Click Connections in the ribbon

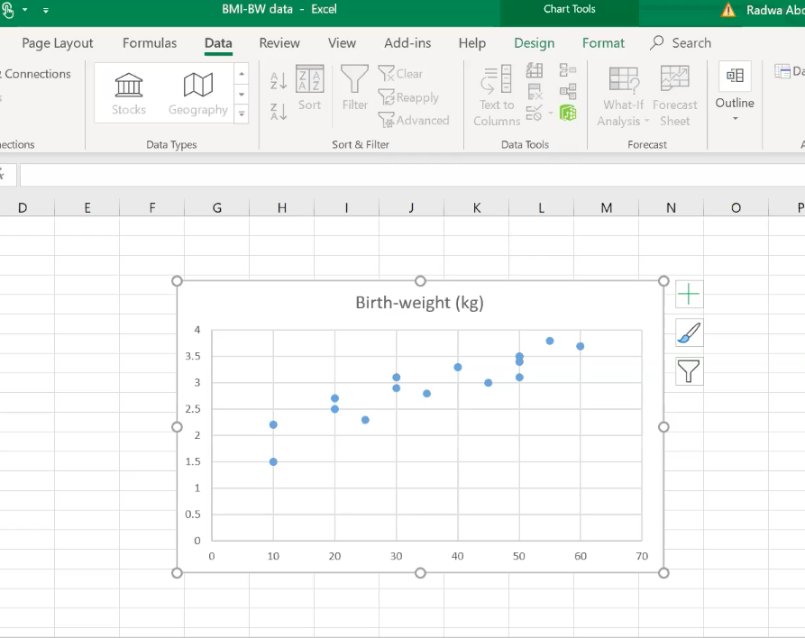[36, 74]
